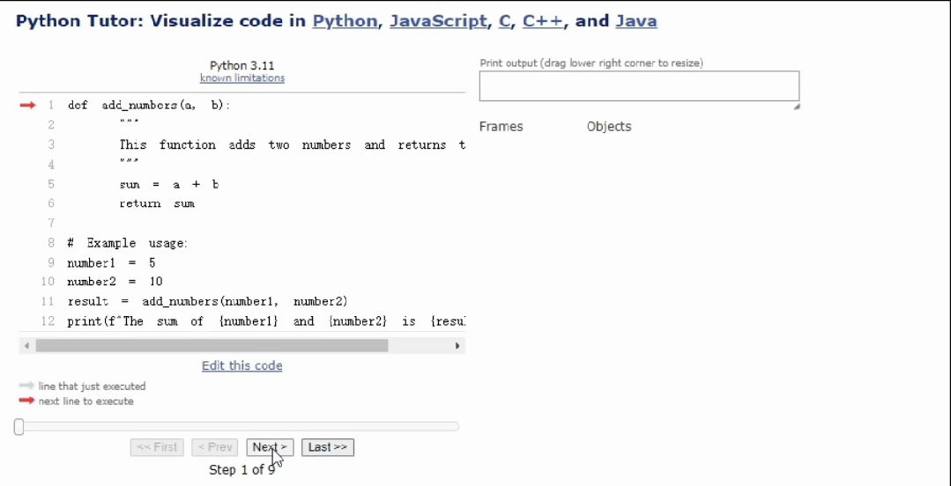Screen dimensions: 951x486
Task: Open the Python language link
Action: coord(345,21)
